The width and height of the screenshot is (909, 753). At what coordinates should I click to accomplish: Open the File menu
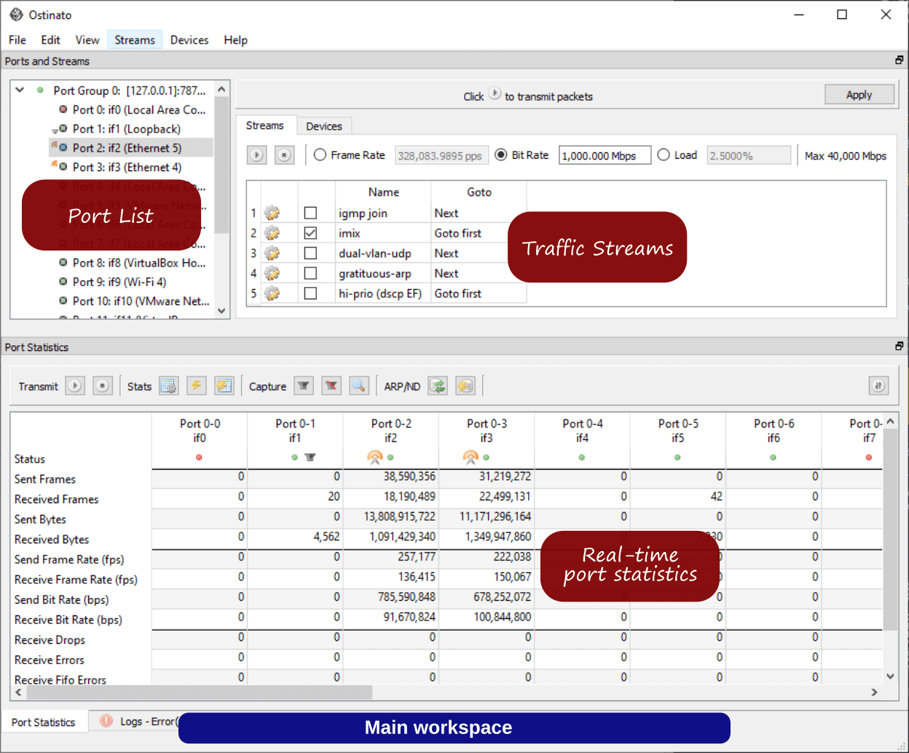(17, 40)
